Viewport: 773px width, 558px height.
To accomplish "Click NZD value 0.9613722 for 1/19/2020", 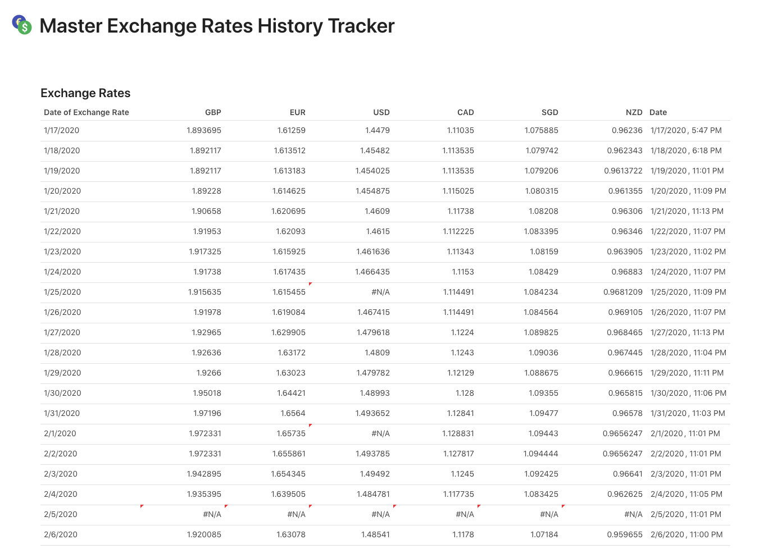I will click(623, 171).
